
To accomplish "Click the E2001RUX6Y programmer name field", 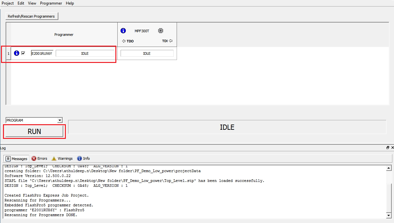I will point(42,53).
